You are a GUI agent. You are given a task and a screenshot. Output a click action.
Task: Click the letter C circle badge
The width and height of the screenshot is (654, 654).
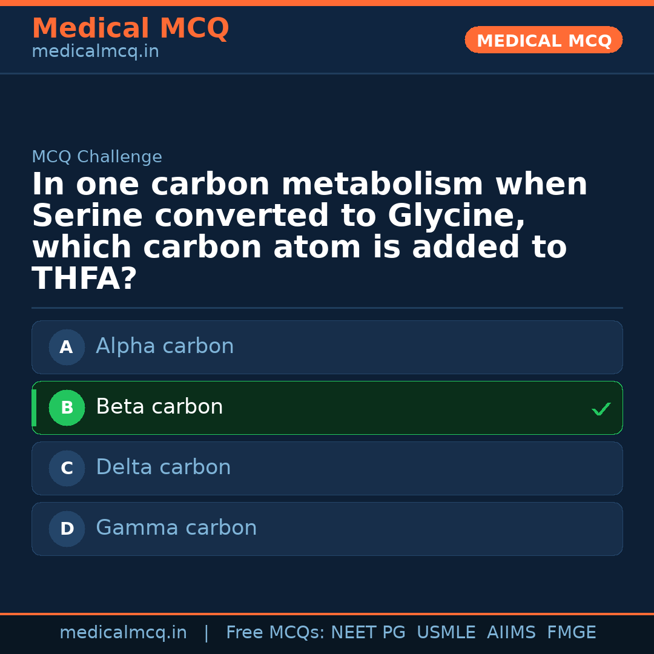coord(67,468)
